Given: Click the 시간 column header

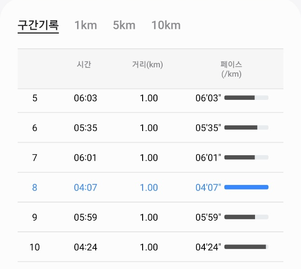Looking at the screenshot, I should 84,64.
